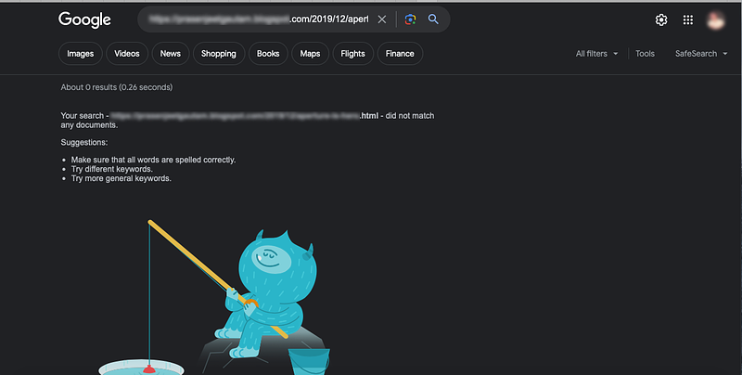Expand the SafeSearch dropdown

click(x=701, y=54)
